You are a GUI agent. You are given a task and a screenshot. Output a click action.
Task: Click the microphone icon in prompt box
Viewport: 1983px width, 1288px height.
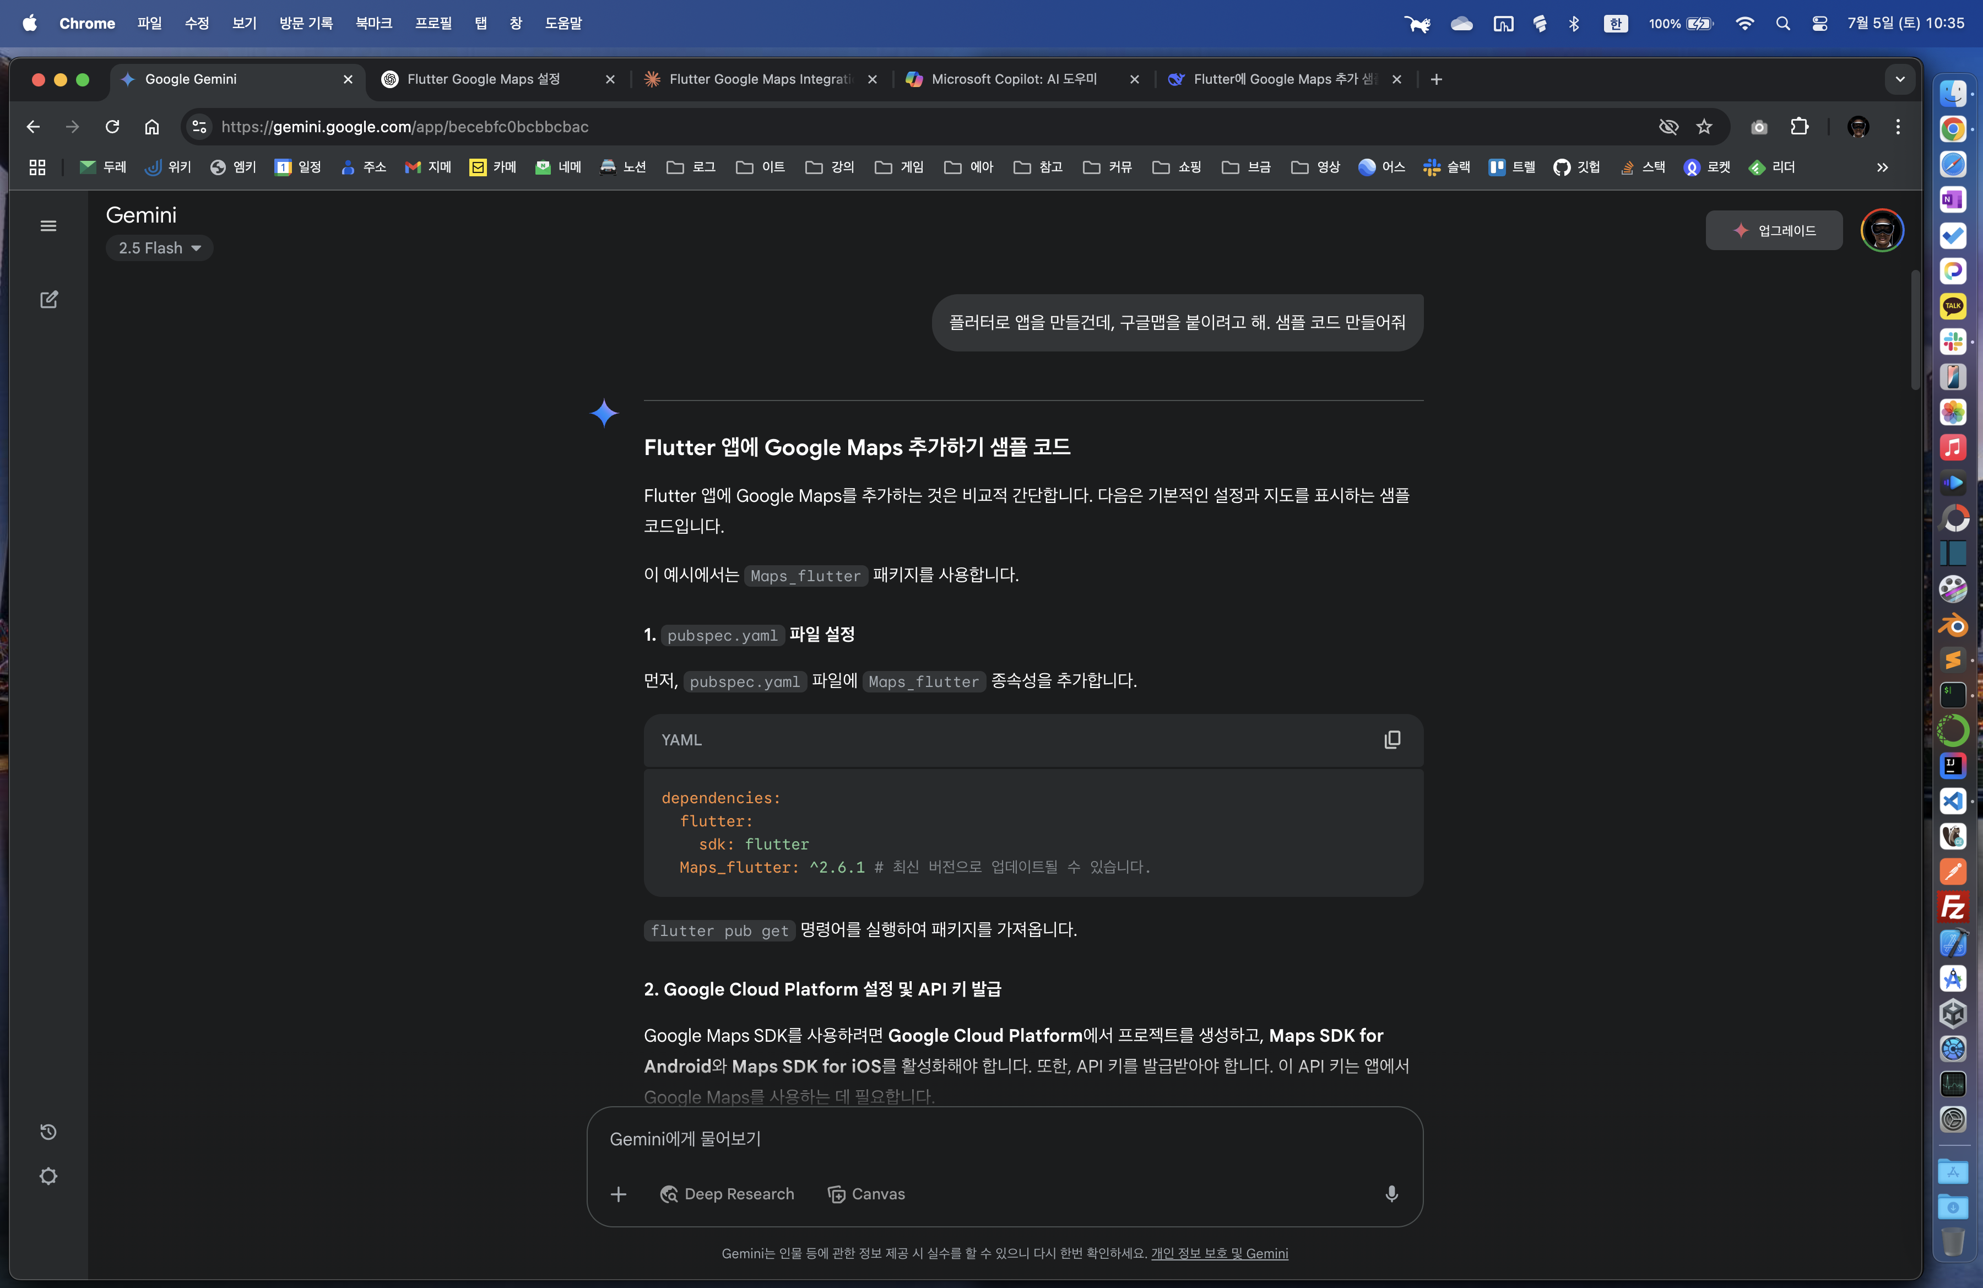(1391, 1194)
